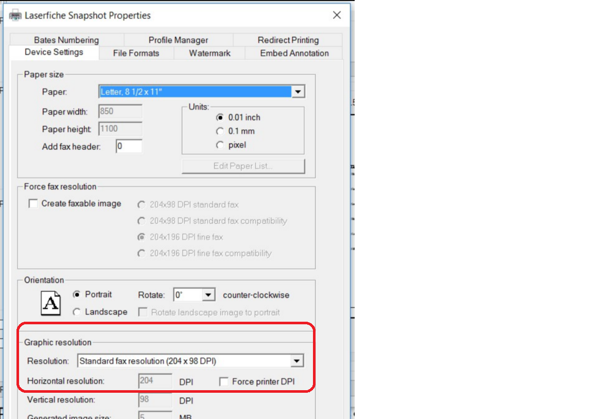
Task: Click the Horizontal resolution label text
Action: pyautogui.click(x=66, y=381)
